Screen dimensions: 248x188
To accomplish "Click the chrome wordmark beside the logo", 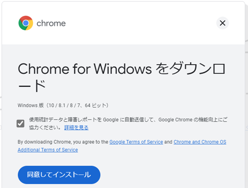I will (x=51, y=23).
